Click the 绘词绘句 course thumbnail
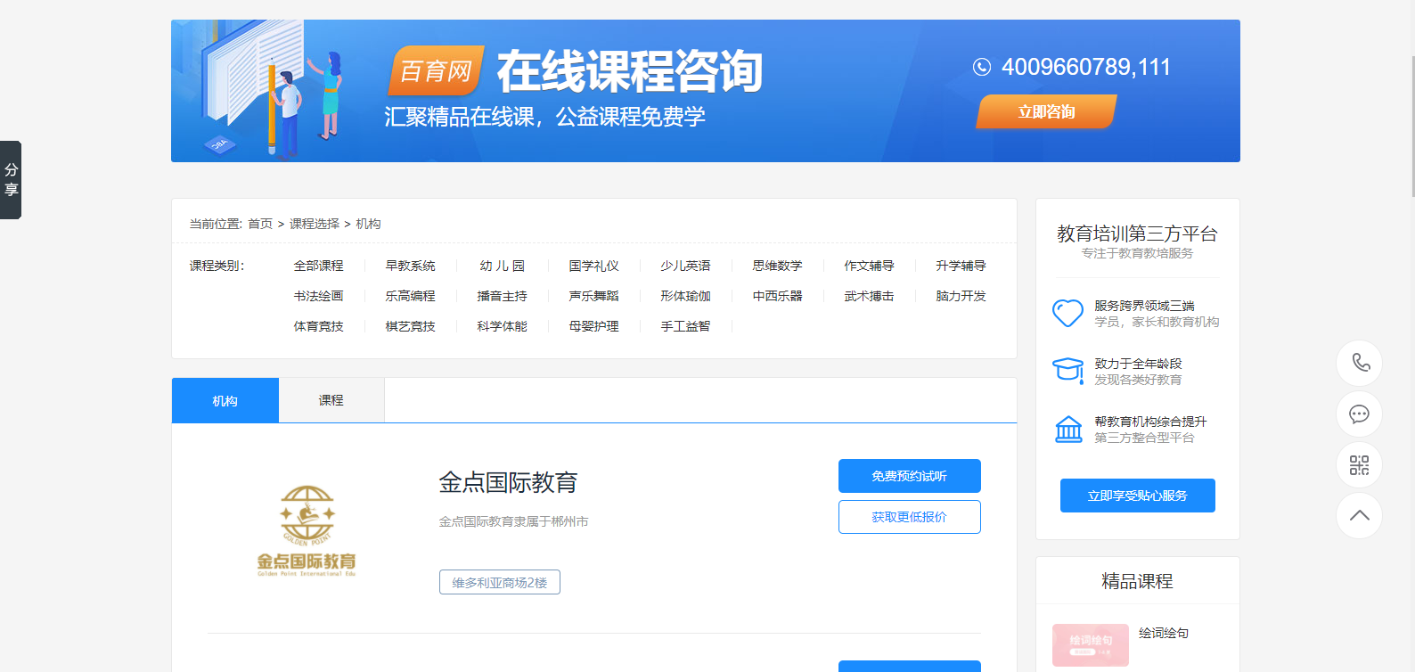1415x672 pixels. [x=1090, y=644]
